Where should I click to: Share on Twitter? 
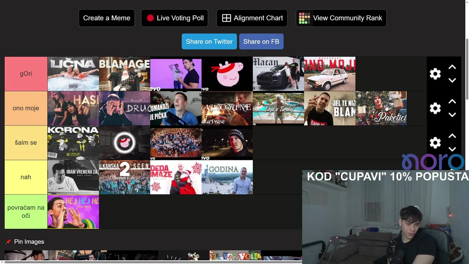point(209,41)
